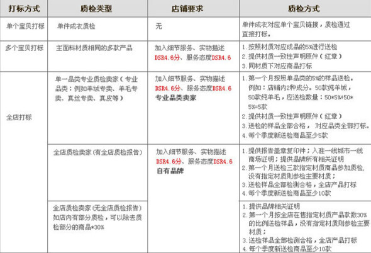The height and width of the screenshot is (253, 371).
Task: Click line 每个季度新送检商品至少5款
Action: [285, 135]
